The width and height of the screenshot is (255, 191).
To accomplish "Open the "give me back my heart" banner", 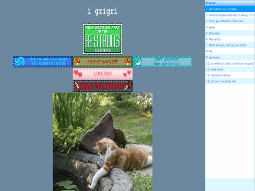I will click(43, 62).
